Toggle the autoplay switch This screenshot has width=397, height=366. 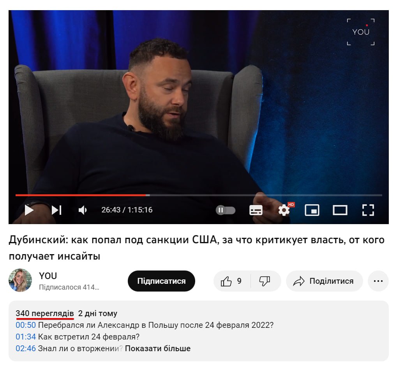point(225,210)
